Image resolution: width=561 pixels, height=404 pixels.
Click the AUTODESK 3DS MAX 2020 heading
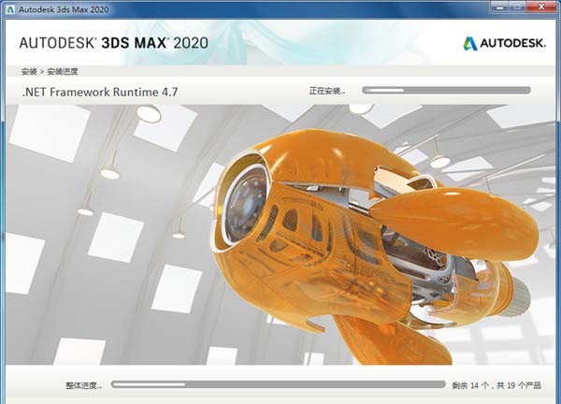pos(114,43)
